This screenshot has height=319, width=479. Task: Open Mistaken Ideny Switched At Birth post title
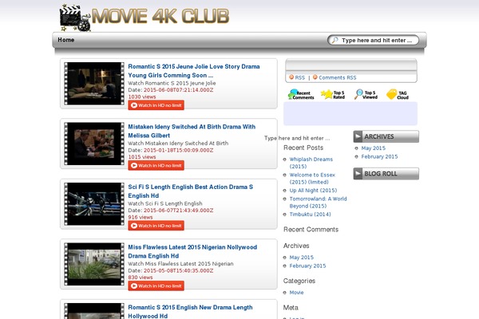(x=192, y=131)
